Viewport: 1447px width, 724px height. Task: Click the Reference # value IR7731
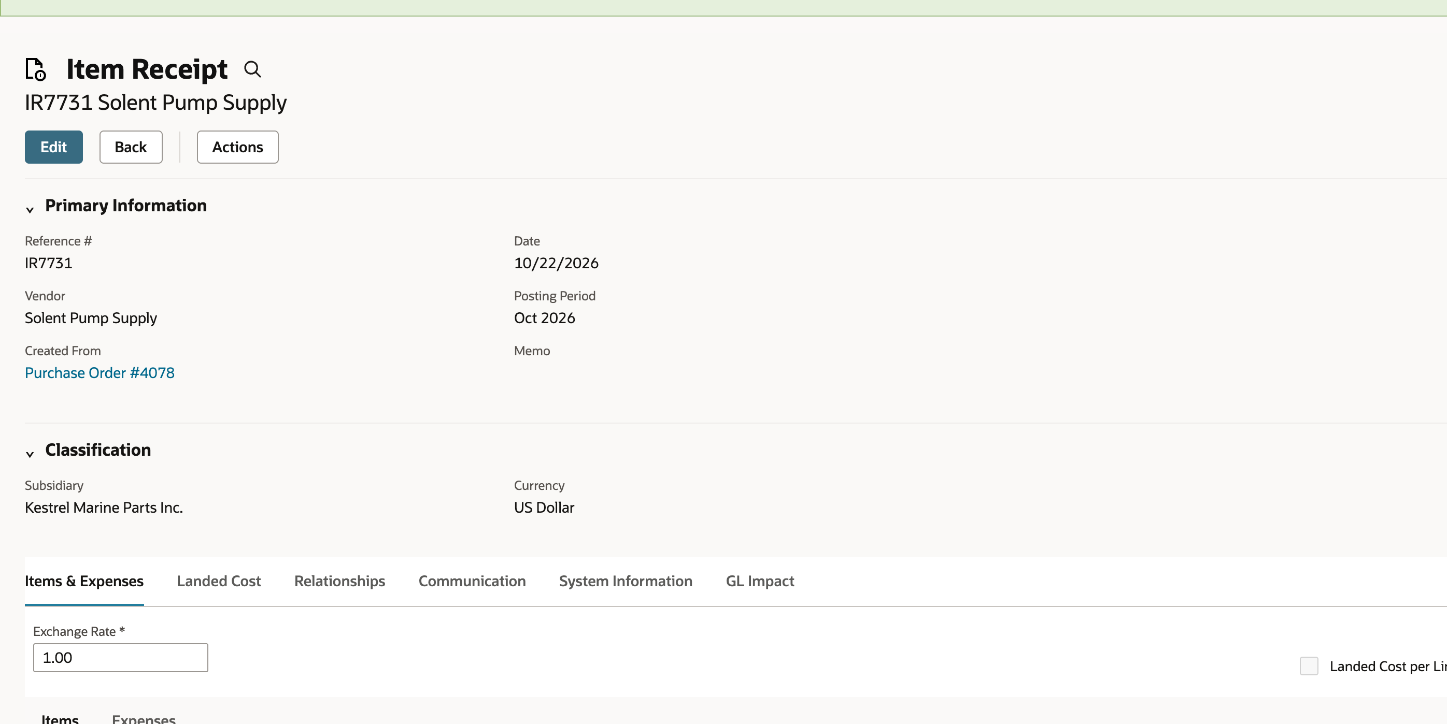click(48, 263)
